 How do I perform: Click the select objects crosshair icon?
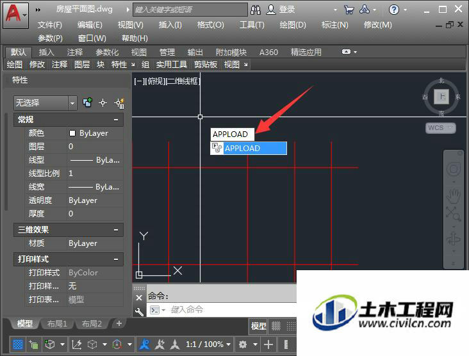click(103, 103)
